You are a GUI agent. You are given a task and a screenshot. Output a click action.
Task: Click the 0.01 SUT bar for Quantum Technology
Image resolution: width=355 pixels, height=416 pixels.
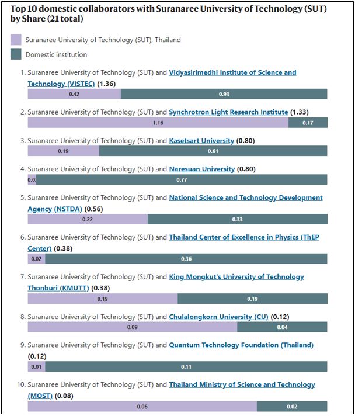point(36,367)
